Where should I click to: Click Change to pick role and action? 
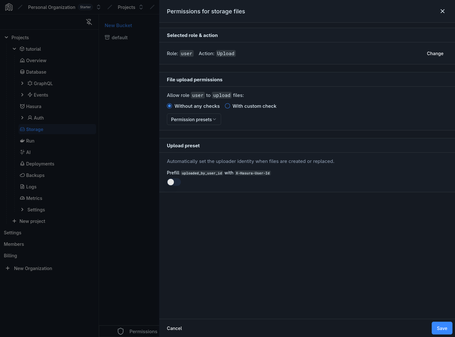pos(435,53)
